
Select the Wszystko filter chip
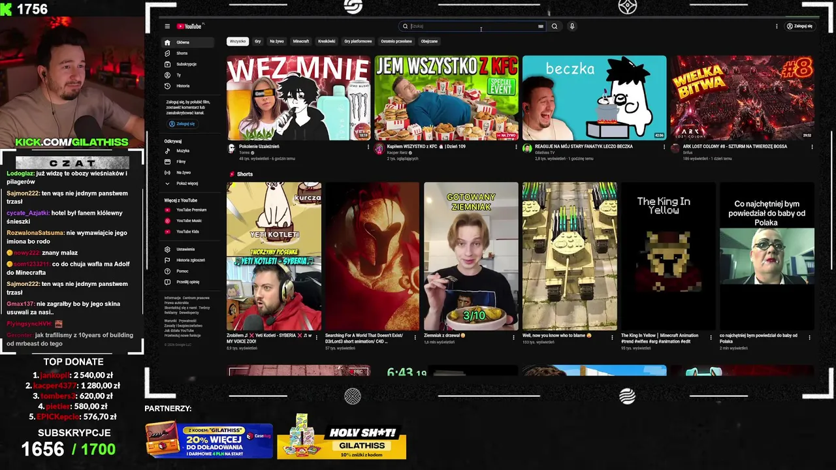238,41
